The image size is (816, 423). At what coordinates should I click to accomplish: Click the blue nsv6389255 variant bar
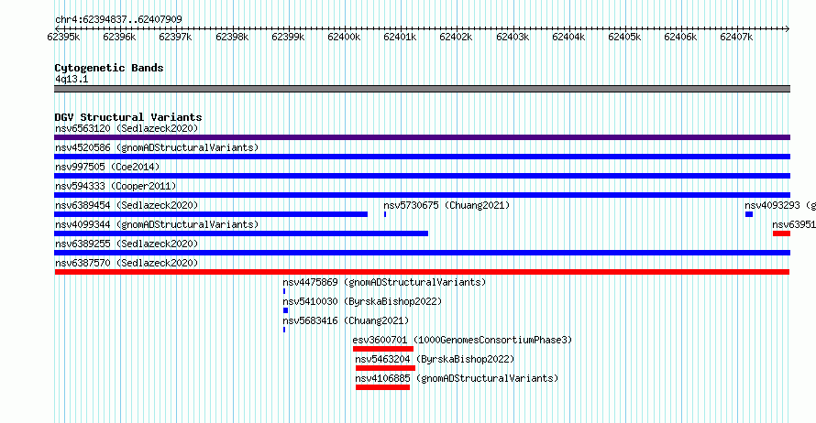pyautogui.click(x=422, y=253)
